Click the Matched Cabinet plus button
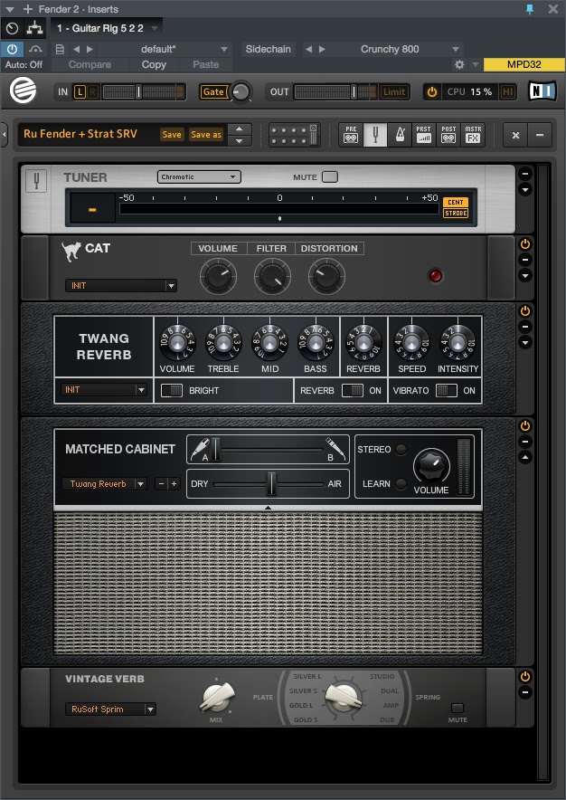This screenshot has height=800, width=566. click(x=174, y=483)
